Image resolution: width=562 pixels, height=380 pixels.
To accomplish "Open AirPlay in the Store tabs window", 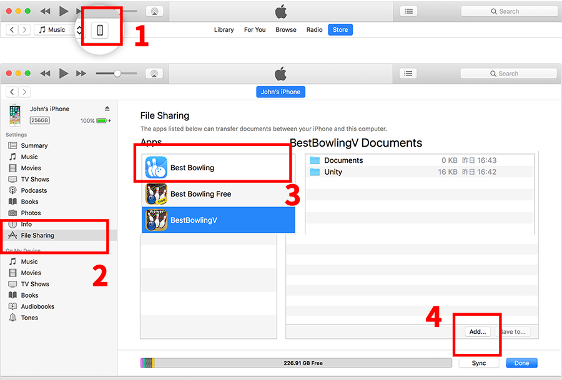I will pos(154,11).
